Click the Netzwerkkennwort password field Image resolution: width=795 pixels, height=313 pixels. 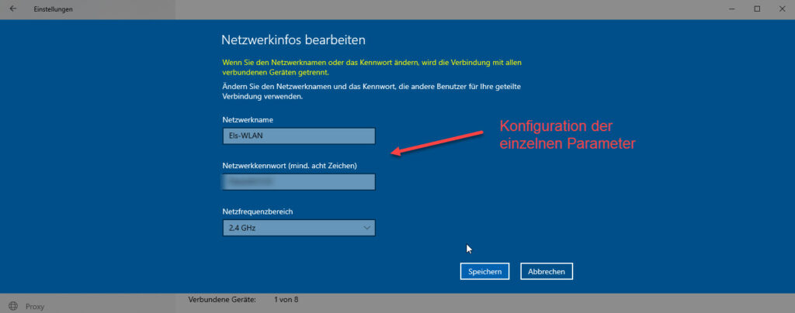pos(299,182)
